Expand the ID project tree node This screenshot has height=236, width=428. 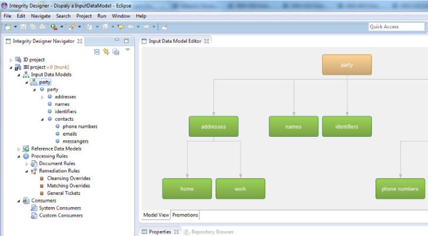(x=11, y=60)
